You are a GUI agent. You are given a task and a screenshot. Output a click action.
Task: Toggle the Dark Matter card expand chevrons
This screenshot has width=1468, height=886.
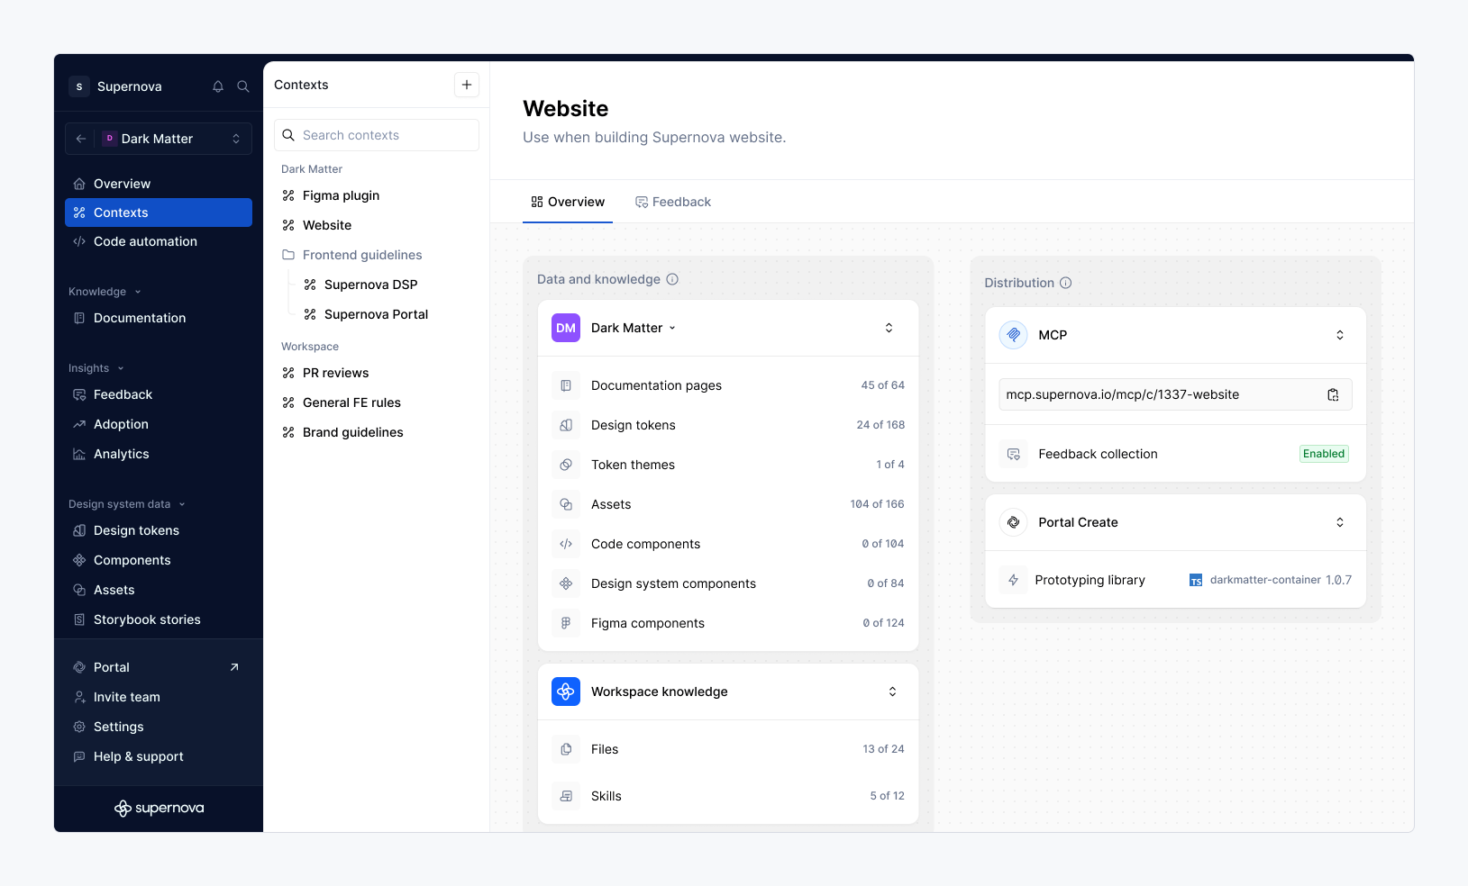889,328
